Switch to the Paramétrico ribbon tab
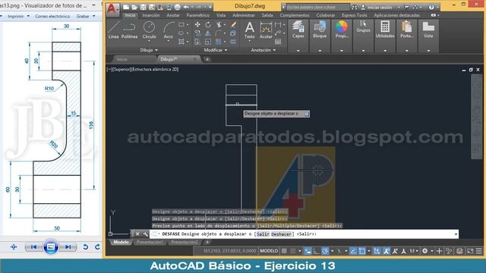 [197, 15]
